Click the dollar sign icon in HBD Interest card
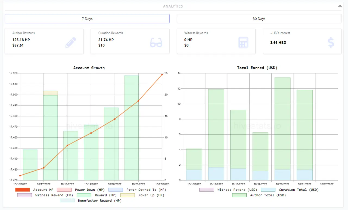This screenshot has width=348, height=210. click(331, 43)
